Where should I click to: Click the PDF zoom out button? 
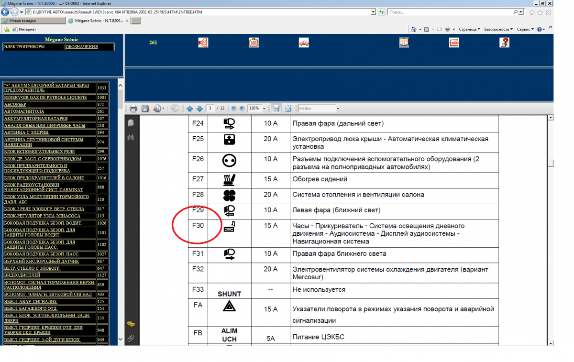coord(233,109)
